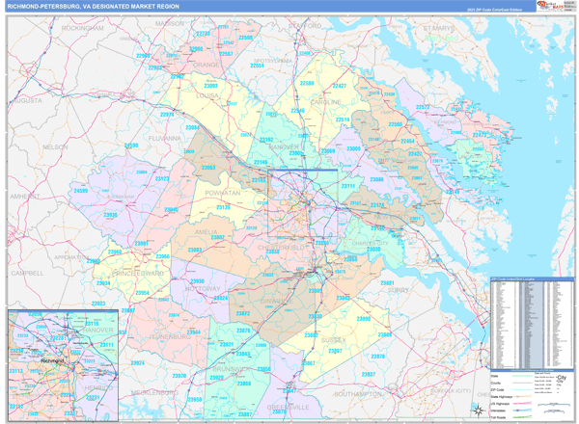
Task: Click ZIP code 22560 on the map
Action: point(395,124)
